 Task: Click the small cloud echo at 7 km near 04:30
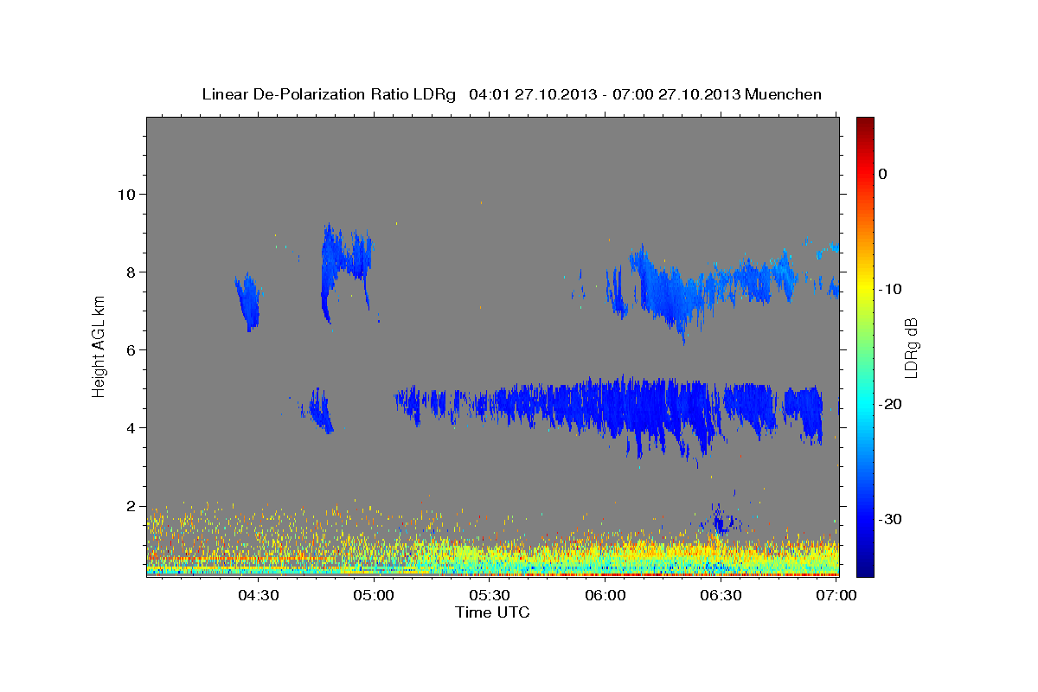pyautogui.click(x=248, y=302)
